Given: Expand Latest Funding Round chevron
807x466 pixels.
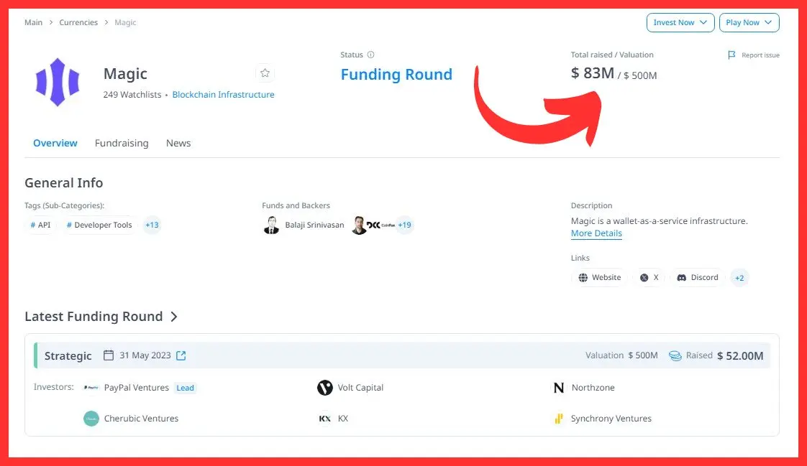Looking at the screenshot, I should click(174, 317).
